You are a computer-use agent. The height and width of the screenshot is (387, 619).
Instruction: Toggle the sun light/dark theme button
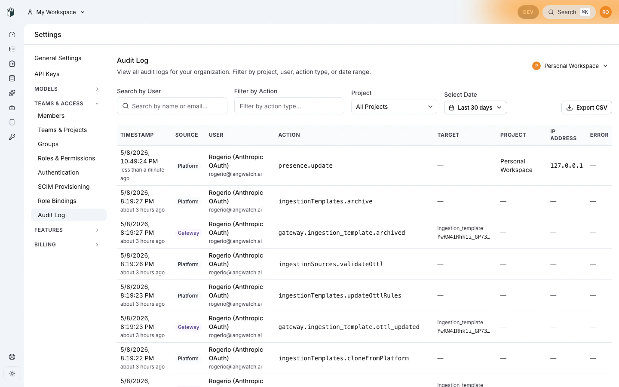pyautogui.click(x=12, y=374)
